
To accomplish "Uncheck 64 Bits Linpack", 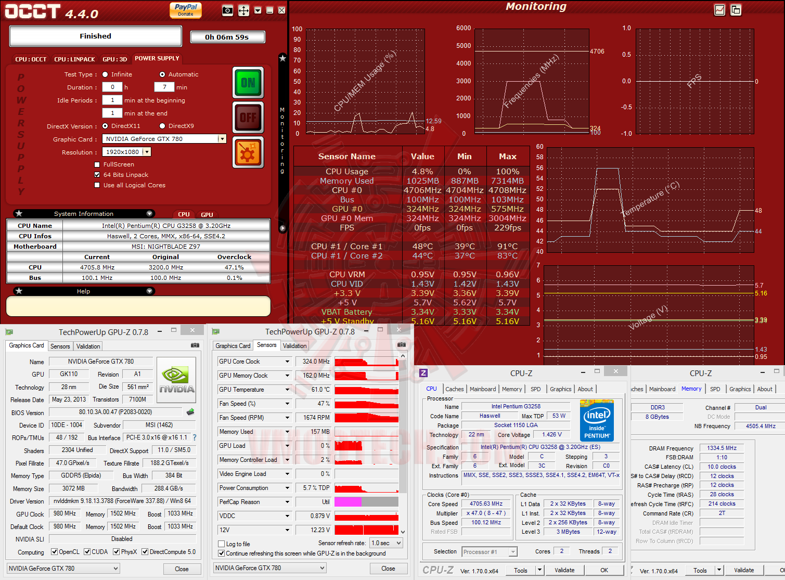I will [97, 175].
